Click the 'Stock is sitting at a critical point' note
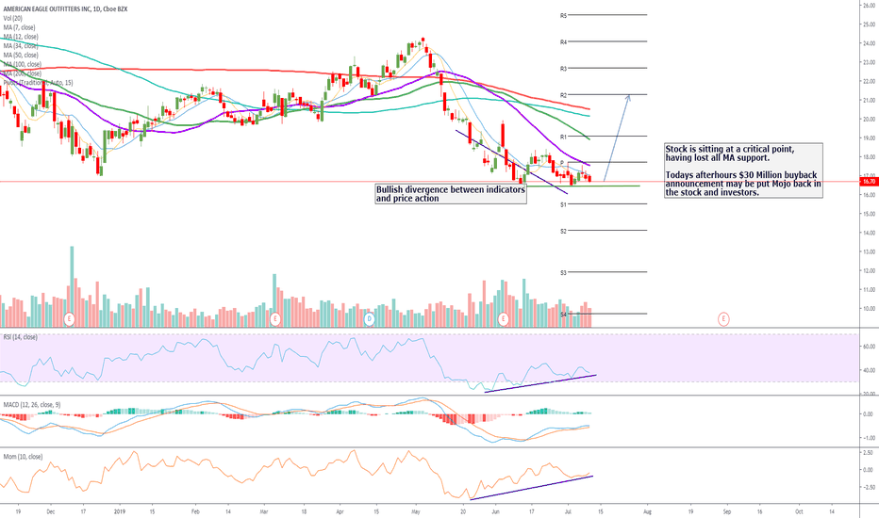This screenshot has width=879, height=518. click(743, 170)
